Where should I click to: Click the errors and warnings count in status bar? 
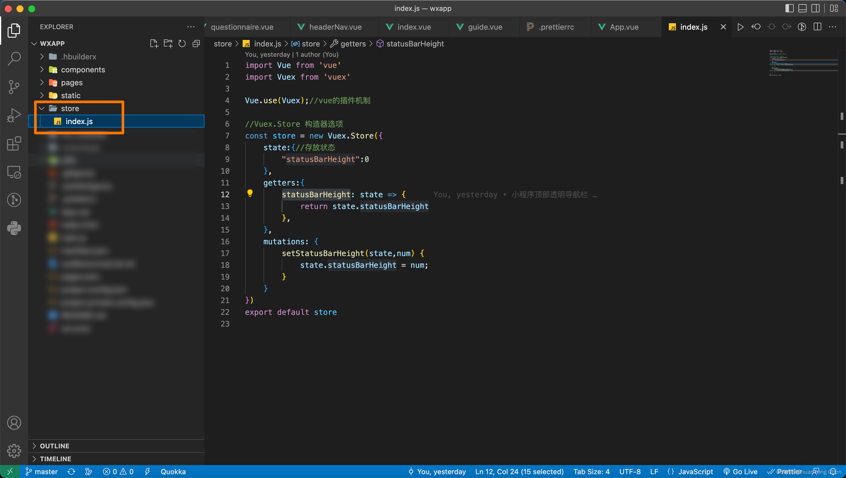point(118,472)
